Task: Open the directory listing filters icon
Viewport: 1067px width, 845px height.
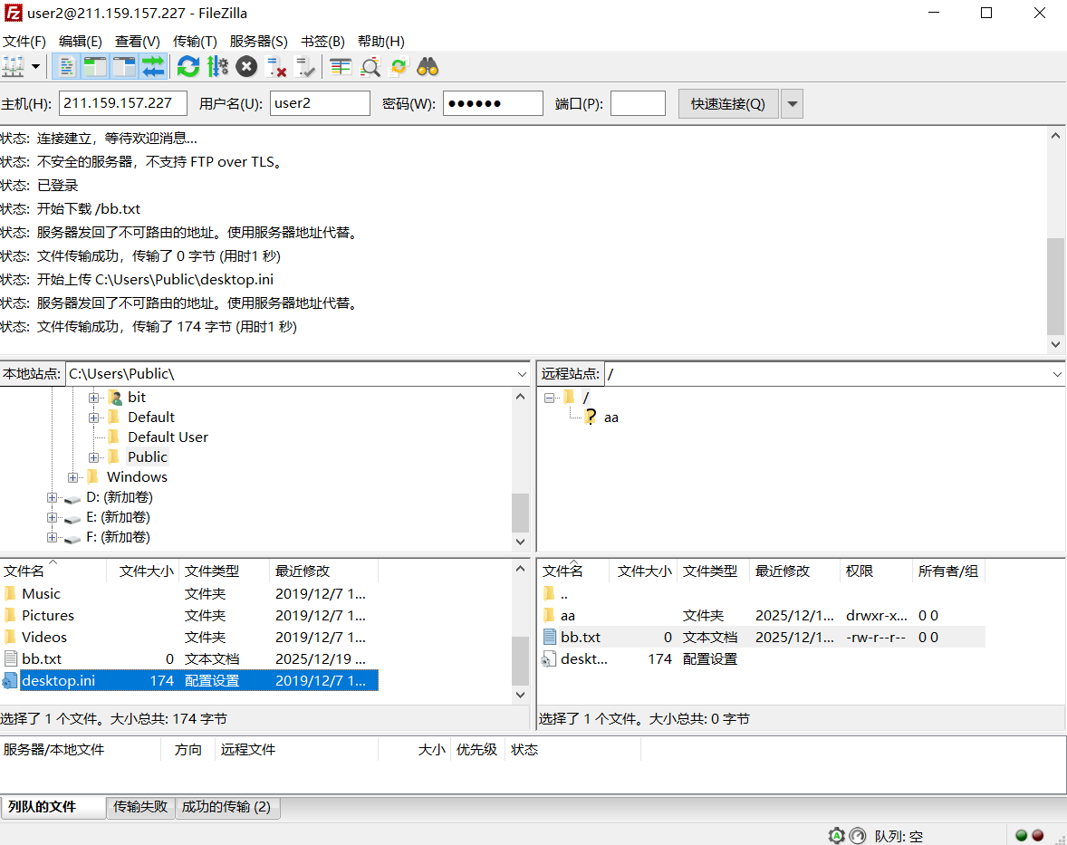Action: (341, 66)
